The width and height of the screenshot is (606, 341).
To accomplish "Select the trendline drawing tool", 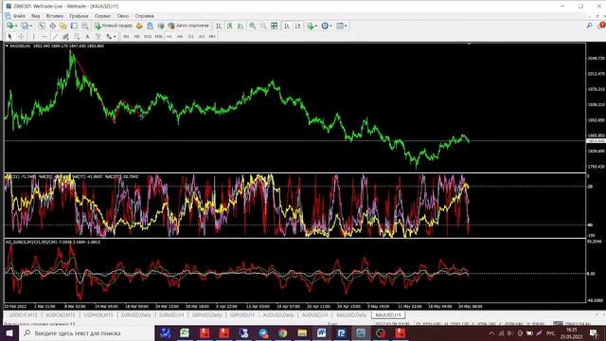I will [x=55, y=36].
